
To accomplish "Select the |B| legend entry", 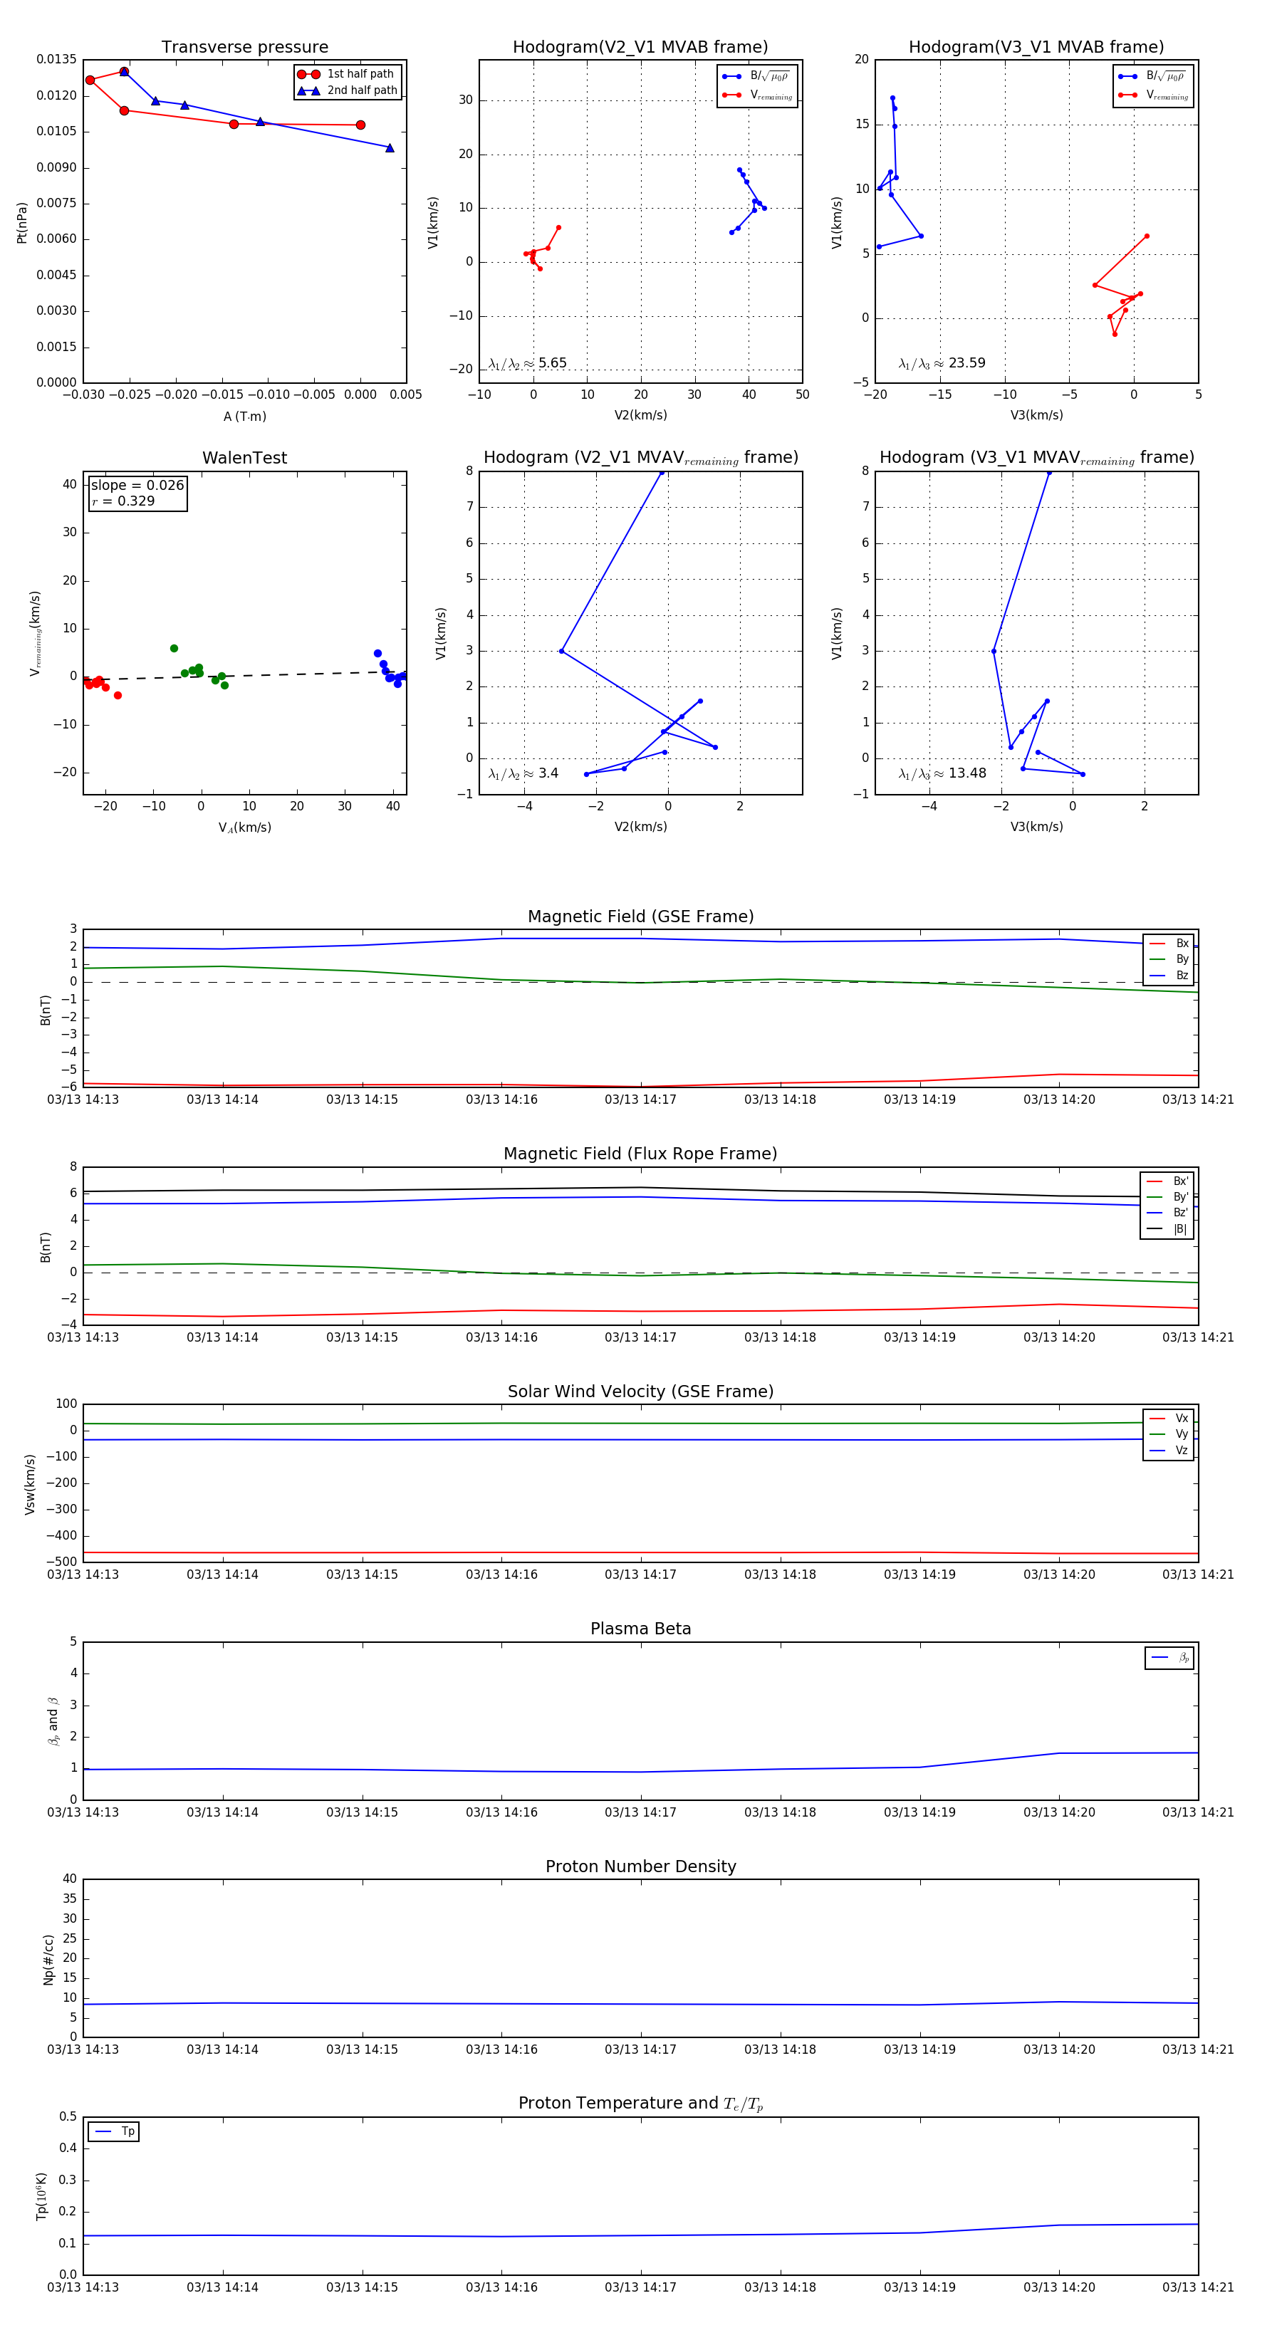I will [1167, 1229].
